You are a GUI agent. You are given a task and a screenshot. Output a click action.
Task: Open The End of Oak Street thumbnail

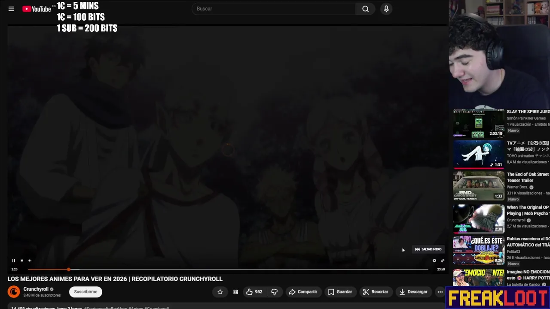tap(479, 186)
